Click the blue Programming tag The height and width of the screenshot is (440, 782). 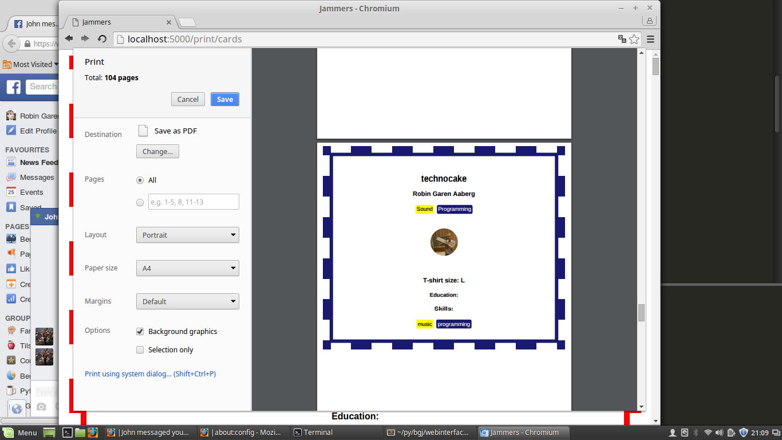coord(455,209)
